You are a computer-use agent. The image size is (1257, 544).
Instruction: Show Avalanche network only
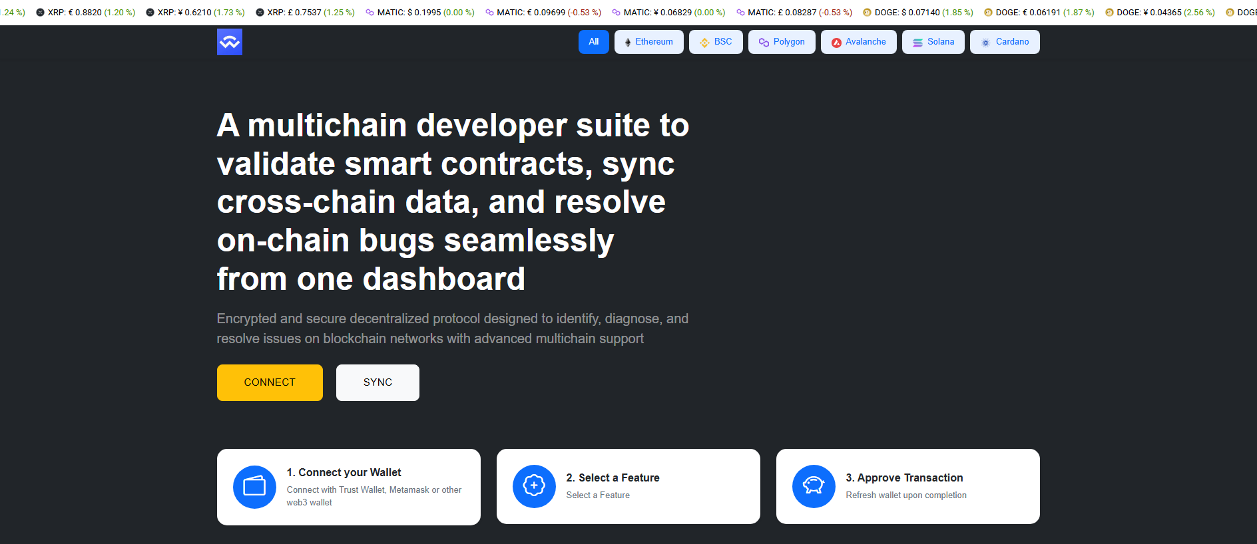coord(859,42)
